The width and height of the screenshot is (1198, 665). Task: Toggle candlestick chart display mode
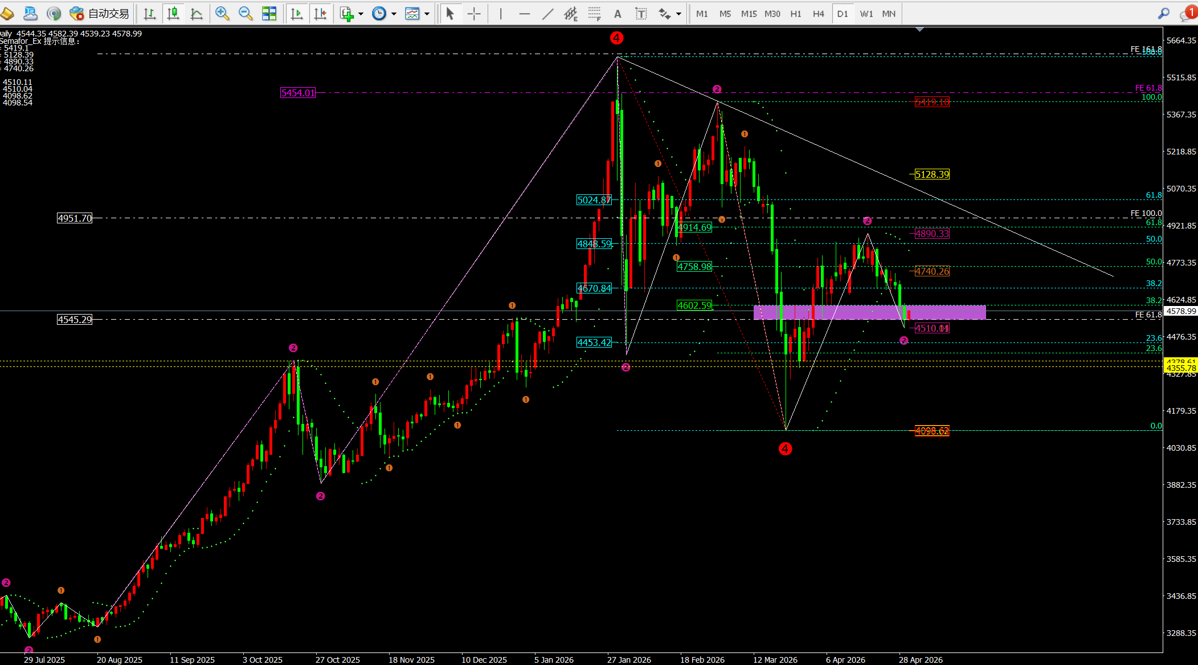[173, 13]
